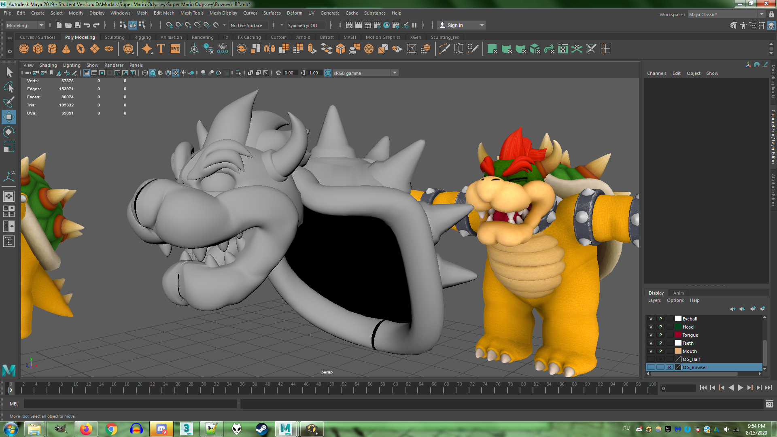
Task: Toggle visibility of Tongue layer
Action: coord(651,335)
